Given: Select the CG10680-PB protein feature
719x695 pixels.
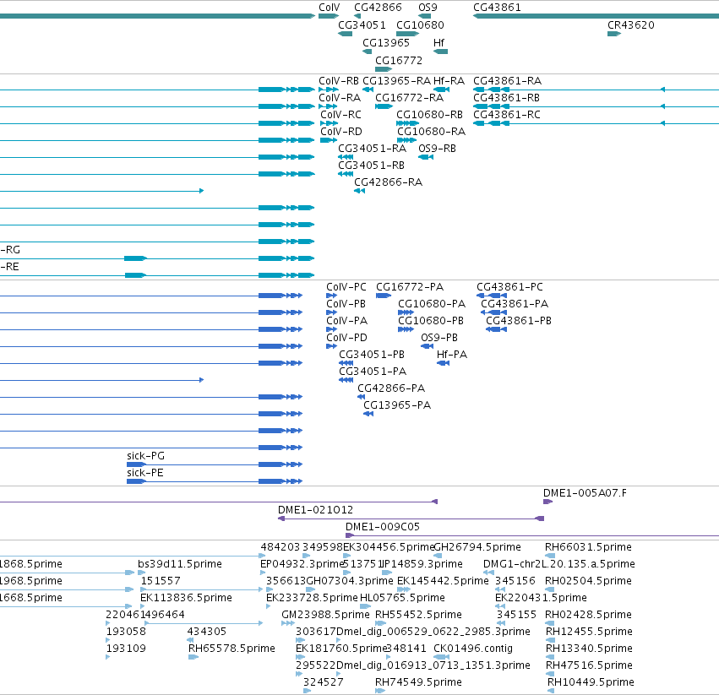Looking at the screenshot, I should [406, 329].
